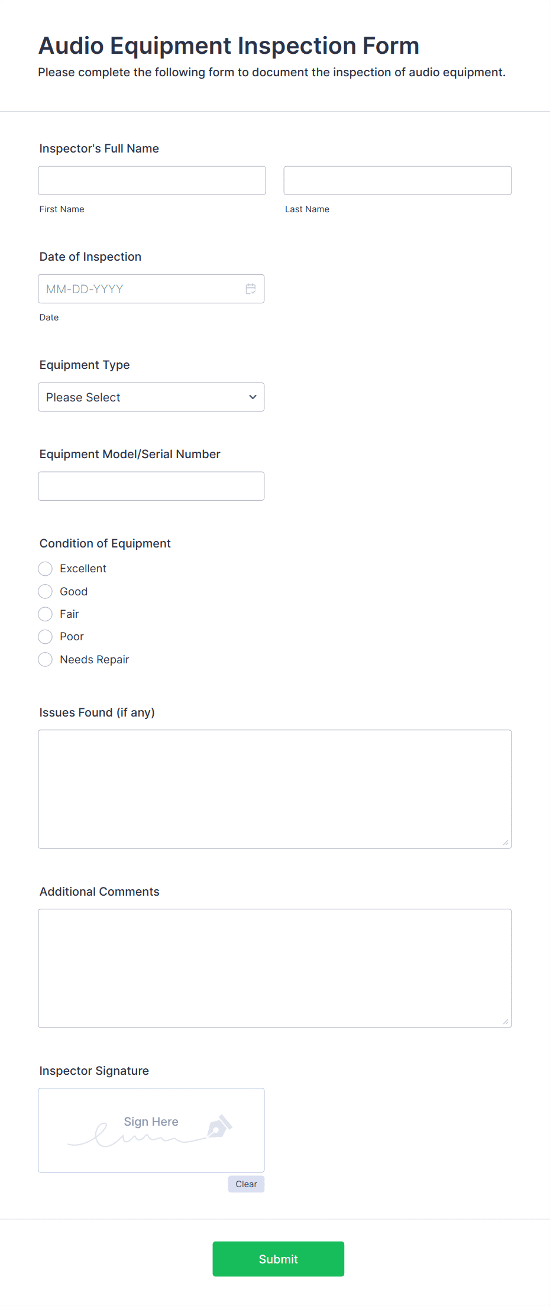Mark equipment condition as Fair
The width and height of the screenshot is (550, 1306).
46,614
